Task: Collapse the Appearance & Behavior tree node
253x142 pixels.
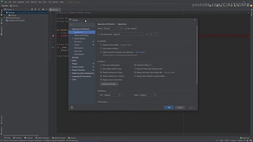Action: pyautogui.click(x=71, y=29)
